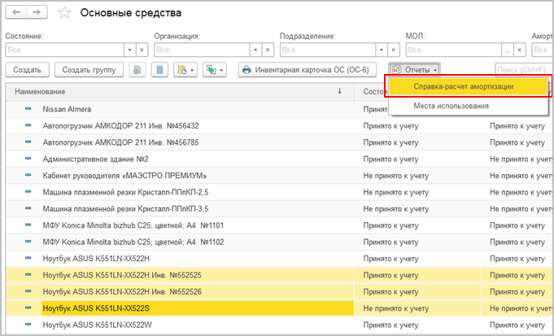Click the row icon for Ноутбук ASUS K551LN-XX522W
Viewport: 554px width, 336px height.
tap(28, 325)
